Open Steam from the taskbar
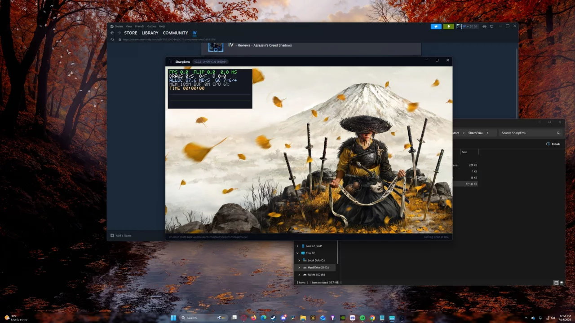The width and height of the screenshot is (575, 323). (274, 318)
